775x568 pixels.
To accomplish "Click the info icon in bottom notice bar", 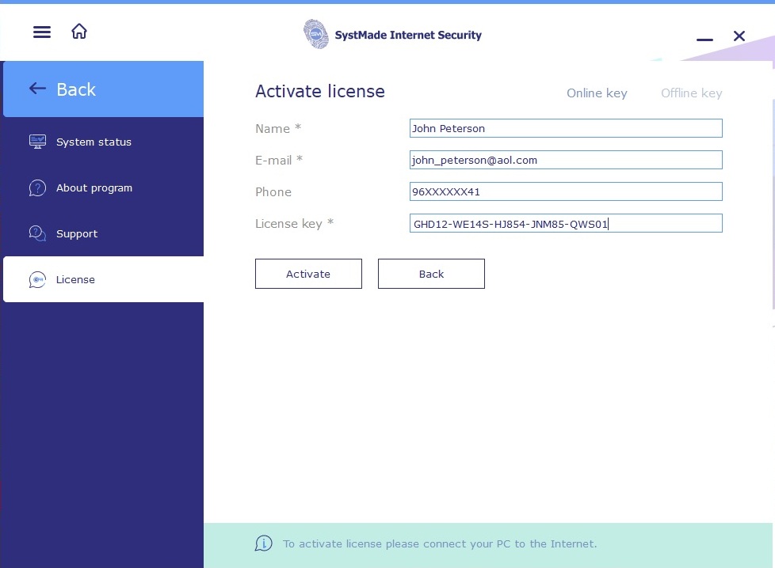I will 263,543.
